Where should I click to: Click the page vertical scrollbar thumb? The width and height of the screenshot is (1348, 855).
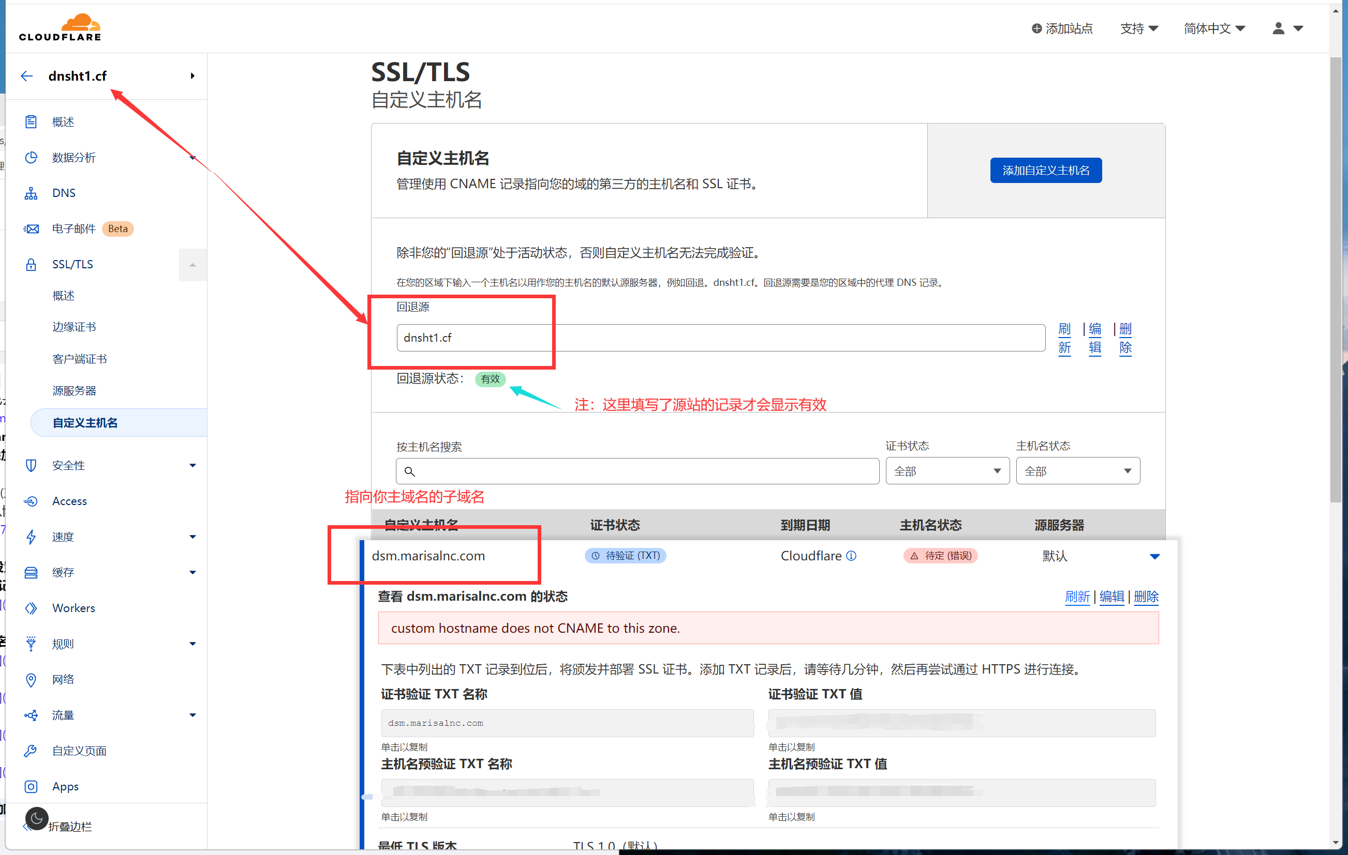click(1336, 280)
